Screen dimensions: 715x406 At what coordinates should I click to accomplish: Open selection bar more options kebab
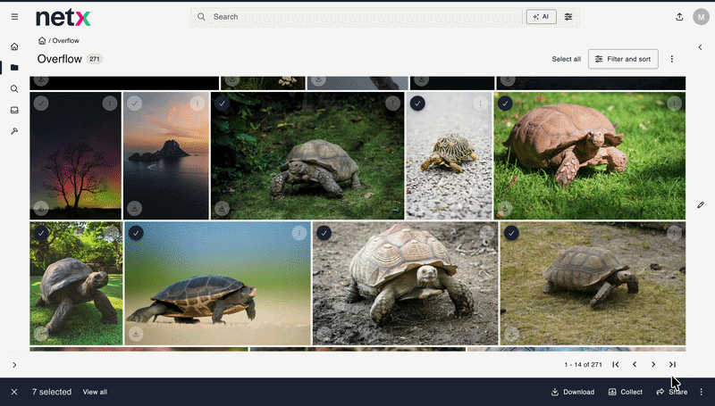(x=702, y=392)
